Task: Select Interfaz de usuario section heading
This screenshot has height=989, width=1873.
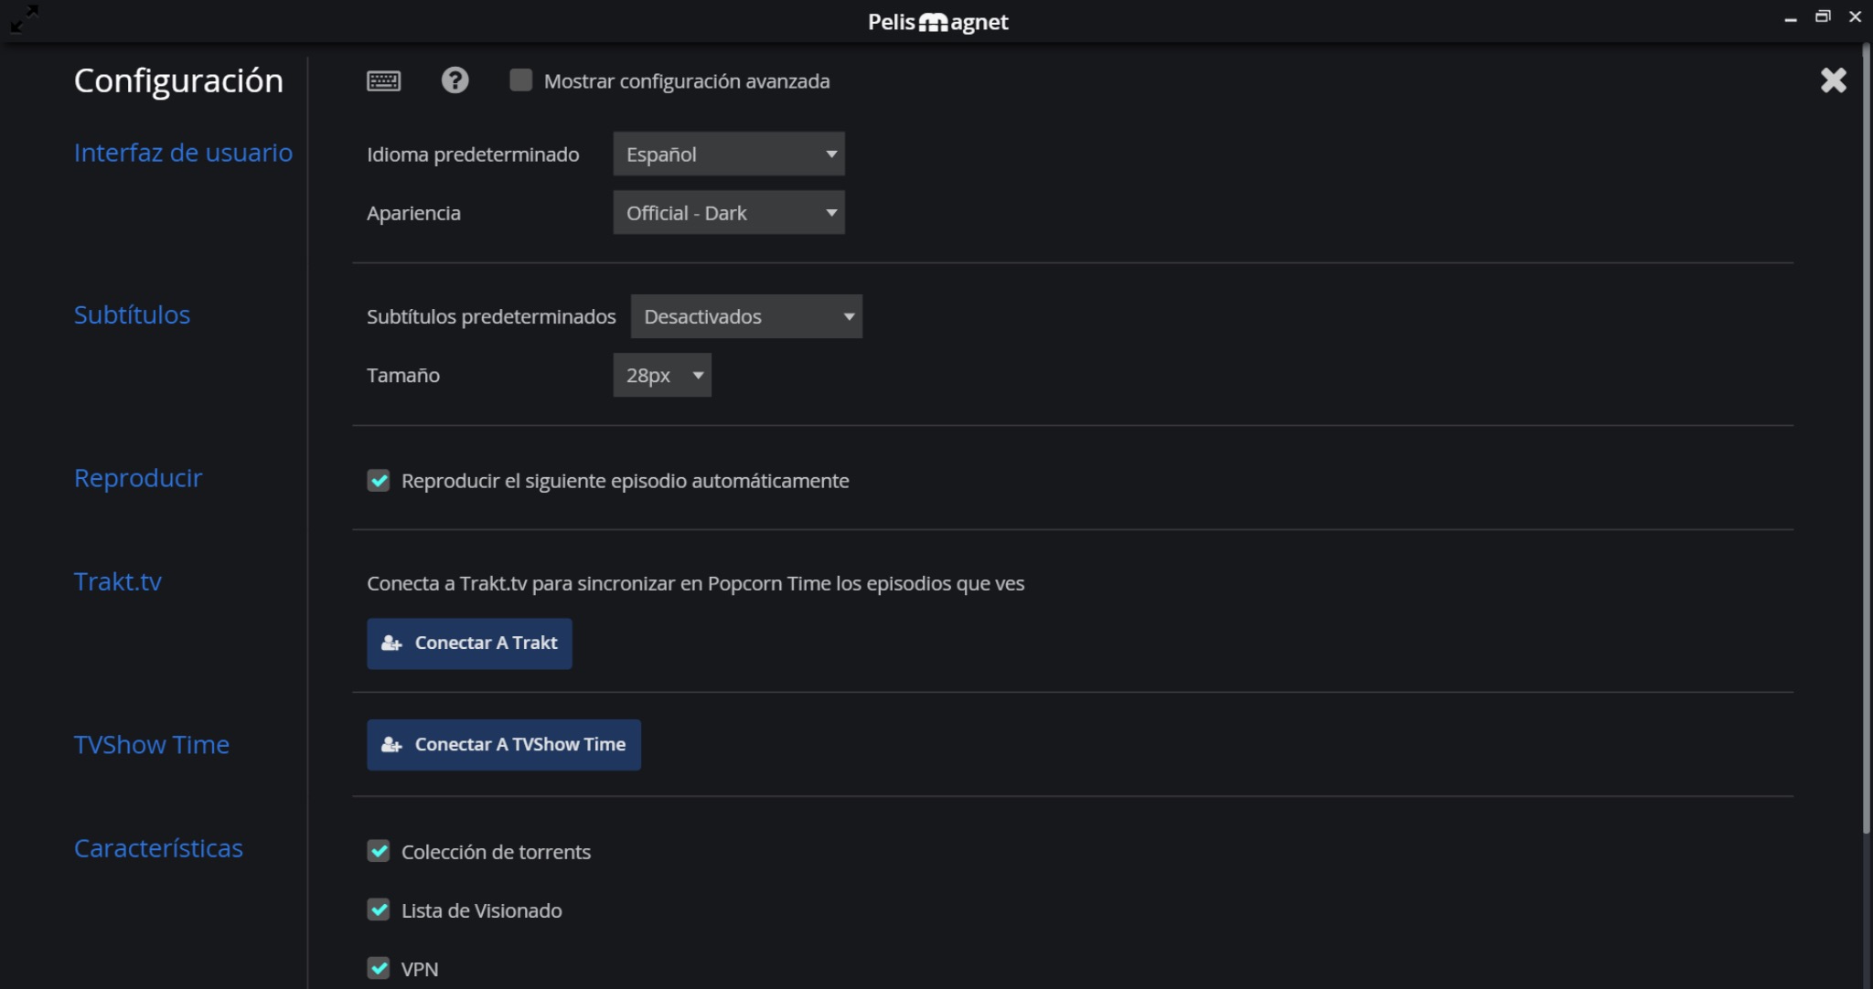Action: pos(183,153)
